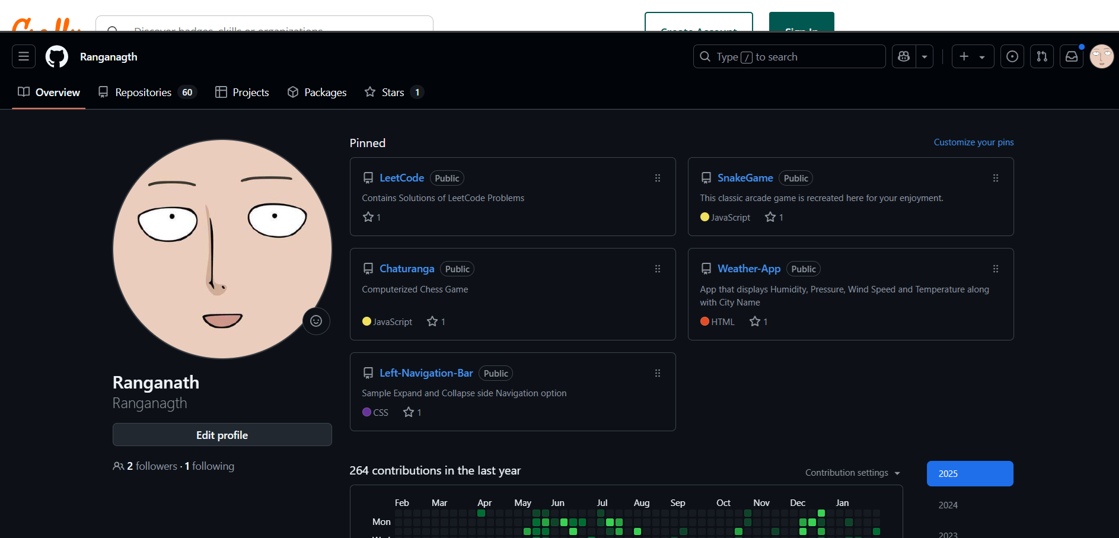This screenshot has height=538, width=1119.
Task: Select the 2024 contribution year
Action: pyautogui.click(x=970, y=505)
